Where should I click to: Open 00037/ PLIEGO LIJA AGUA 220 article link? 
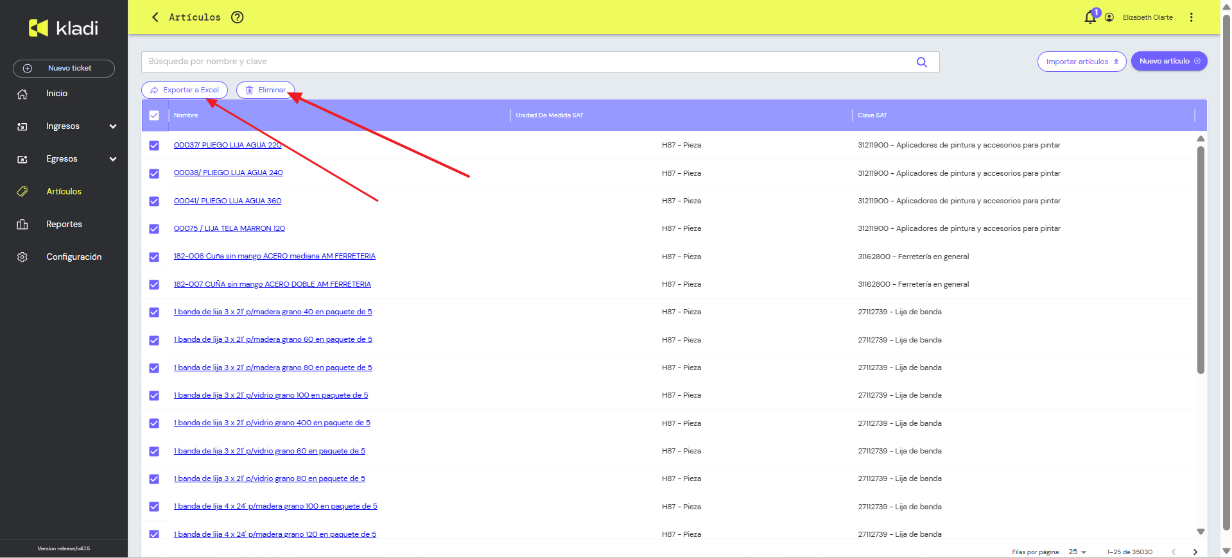click(x=228, y=145)
